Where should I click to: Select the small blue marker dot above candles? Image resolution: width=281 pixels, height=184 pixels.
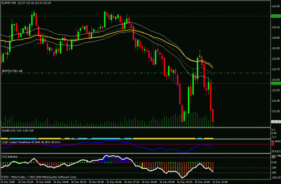(34, 4)
